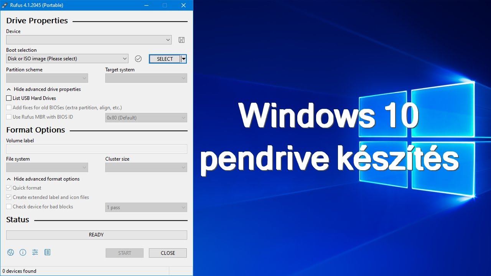Open the Target system dropdown

point(146,78)
